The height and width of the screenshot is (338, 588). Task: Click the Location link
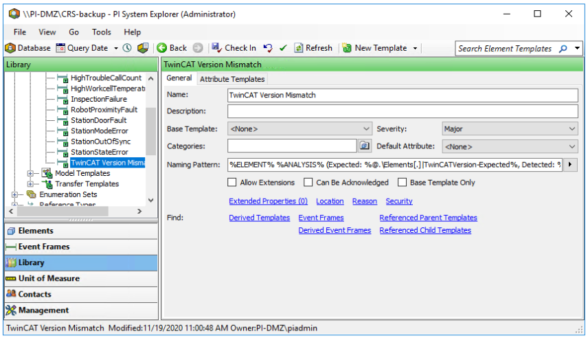pos(330,201)
